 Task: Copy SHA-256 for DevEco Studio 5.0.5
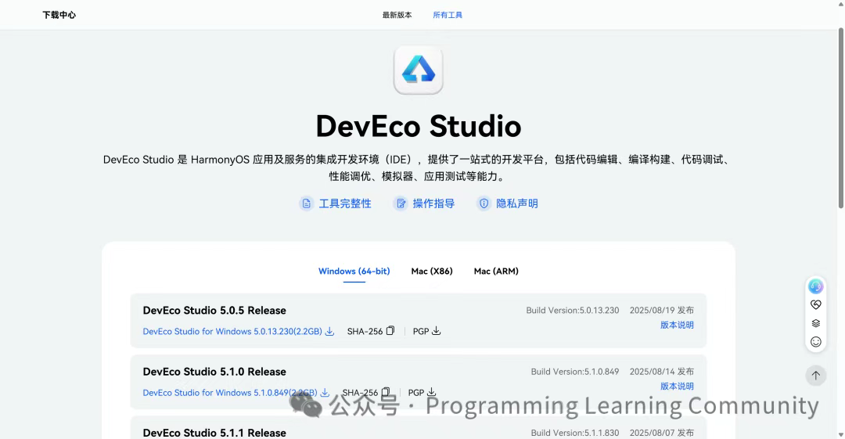pos(390,330)
